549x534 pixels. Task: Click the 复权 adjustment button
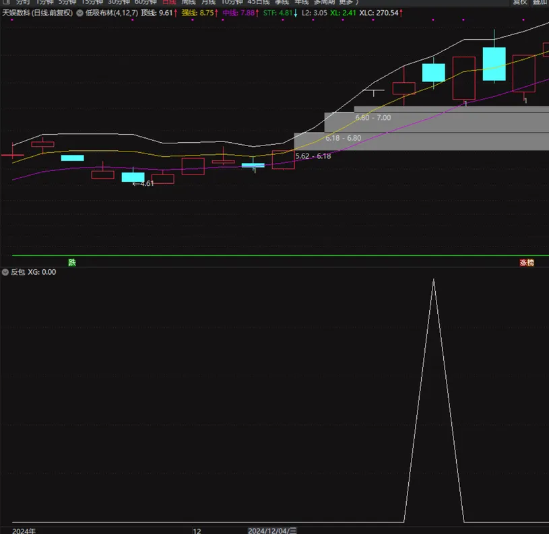(x=519, y=2)
